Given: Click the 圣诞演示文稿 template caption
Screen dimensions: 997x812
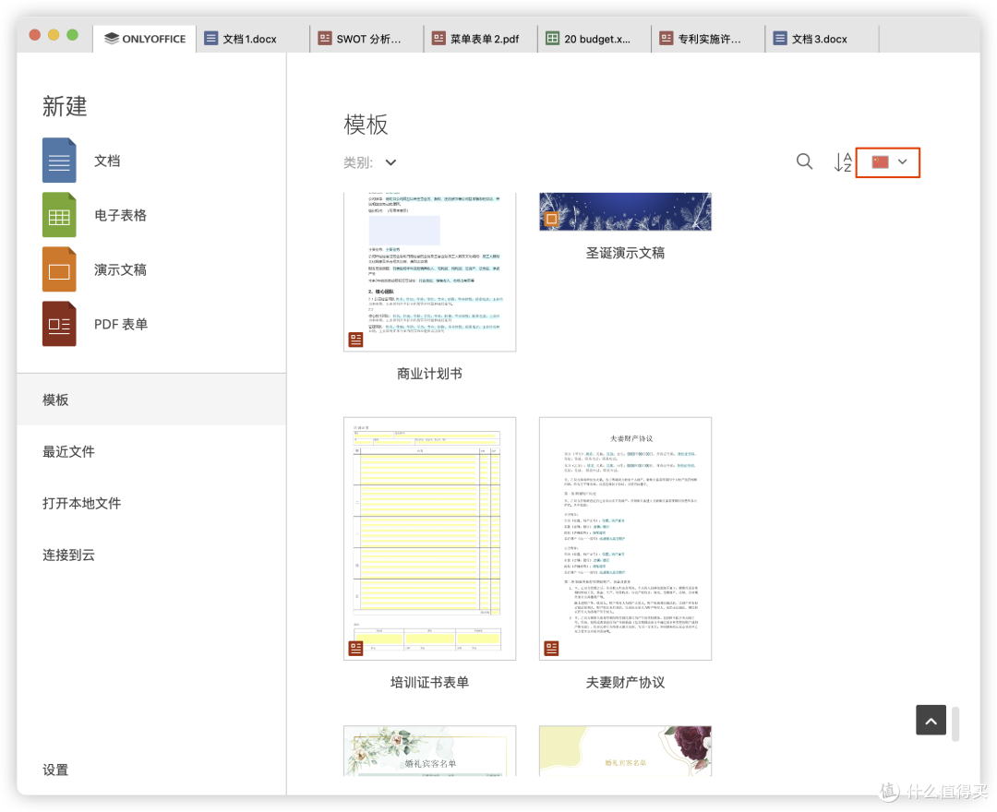Looking at the screenshot, I should [625, 253].
